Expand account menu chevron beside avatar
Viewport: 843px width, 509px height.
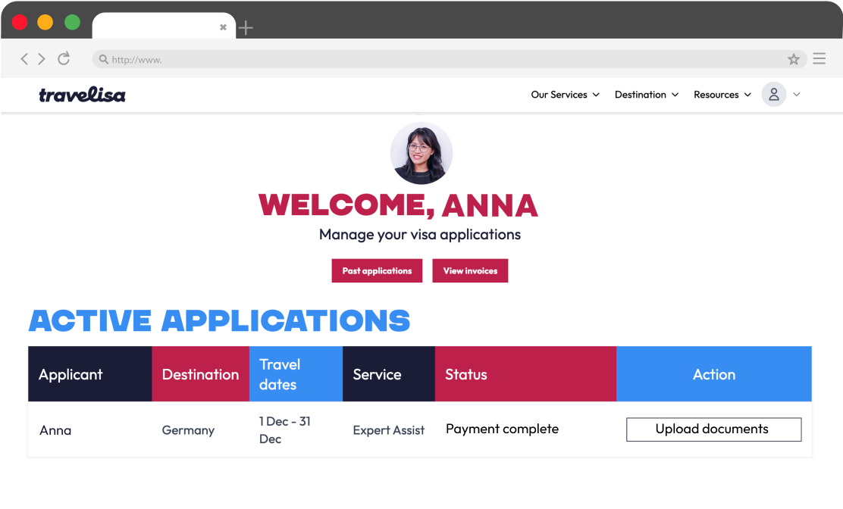coord(797,95)
